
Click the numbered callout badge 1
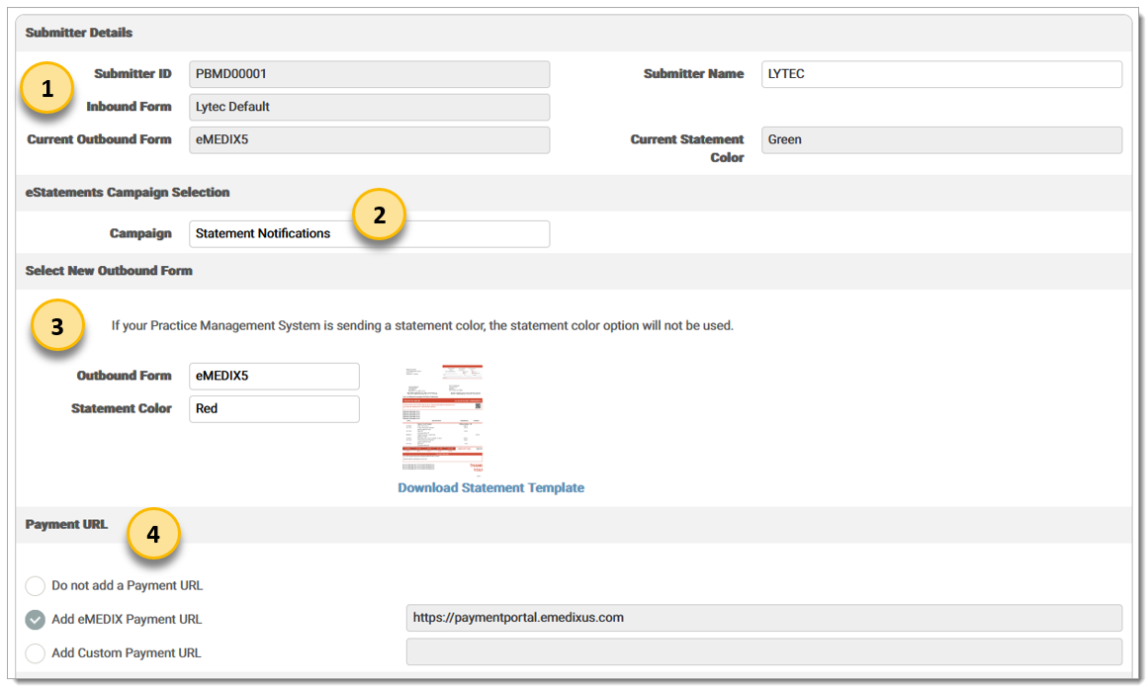(44, 89)
